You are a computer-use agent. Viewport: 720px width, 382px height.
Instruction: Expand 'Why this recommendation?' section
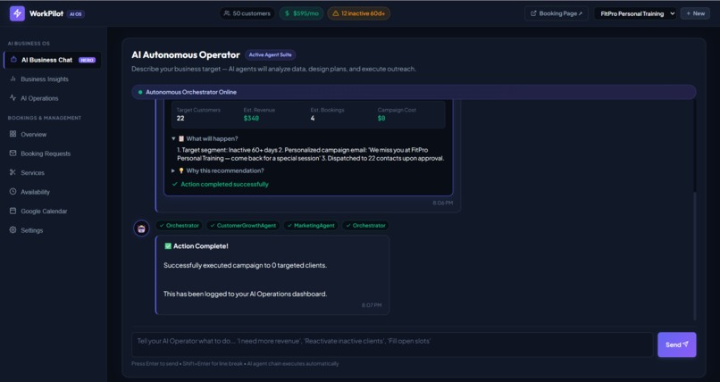tap(218, 170)
